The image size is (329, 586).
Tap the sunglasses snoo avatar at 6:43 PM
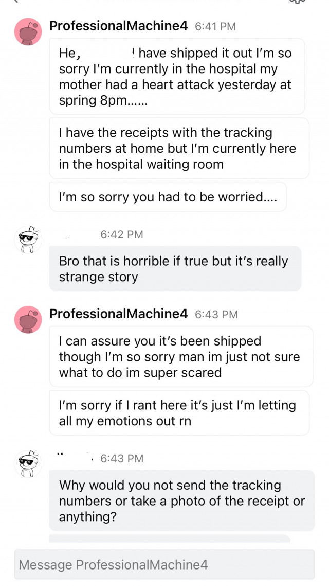point(28,463)
